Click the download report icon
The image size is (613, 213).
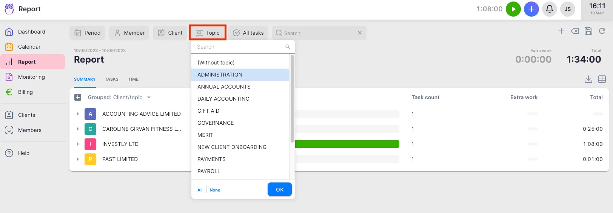pos(588,79)
